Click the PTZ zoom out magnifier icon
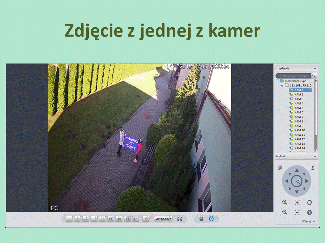Viewport: 325px width, 243px height. 285,212
